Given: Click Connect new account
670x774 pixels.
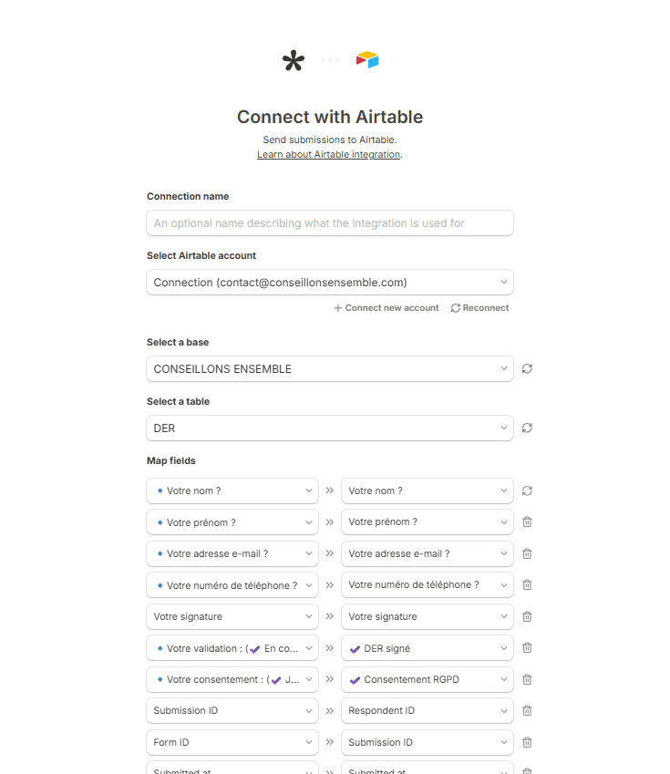Looking at the screenshot, I should click(x=387, y=308).
